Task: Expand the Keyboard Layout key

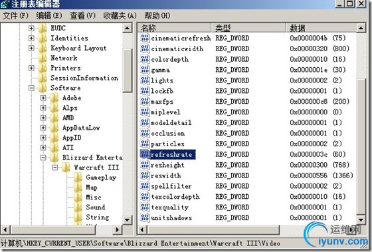Action: [x=31, y=49]
